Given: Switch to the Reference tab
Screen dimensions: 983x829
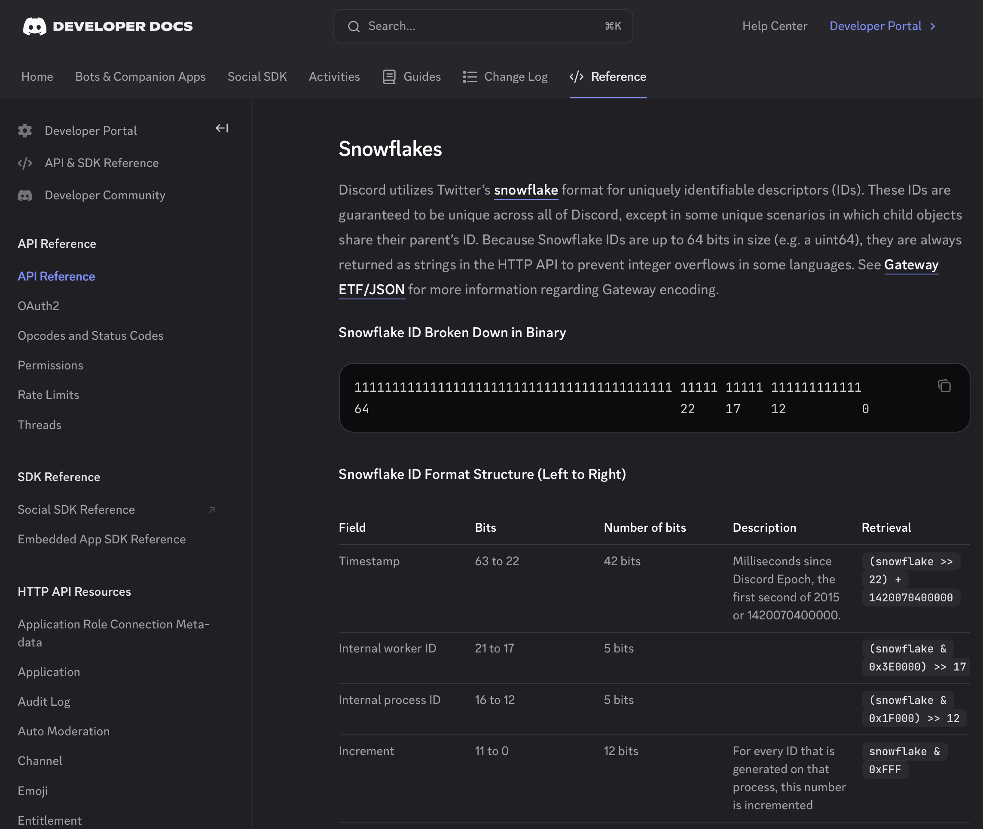Looking at the screenshot, I should 608,76.
